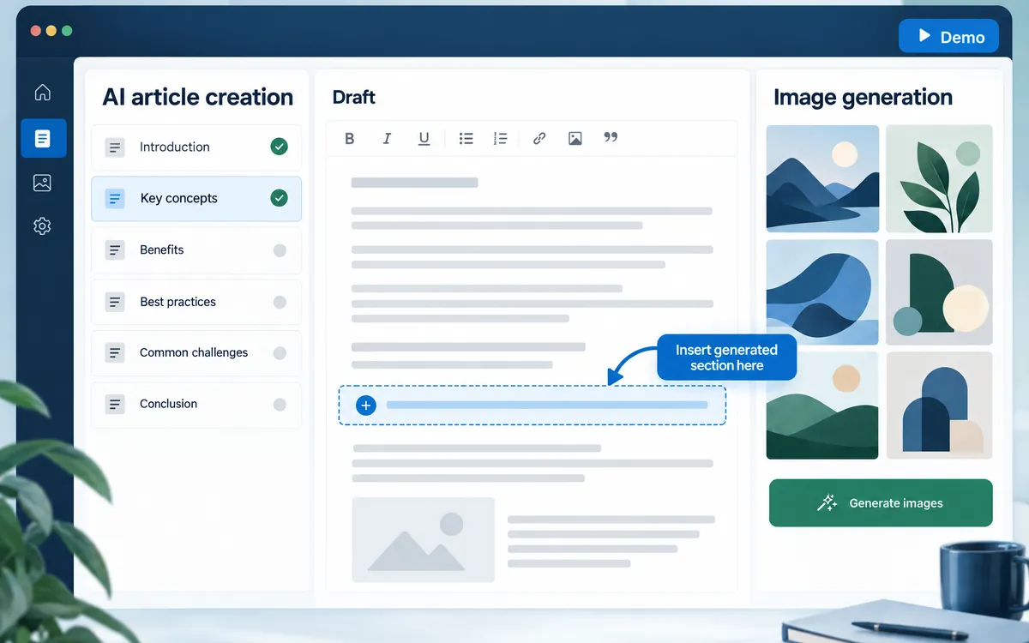Image resolution: width=1029 pixels, height=643 pixels.
Task: Insert a numbered list
Action: 501,138
